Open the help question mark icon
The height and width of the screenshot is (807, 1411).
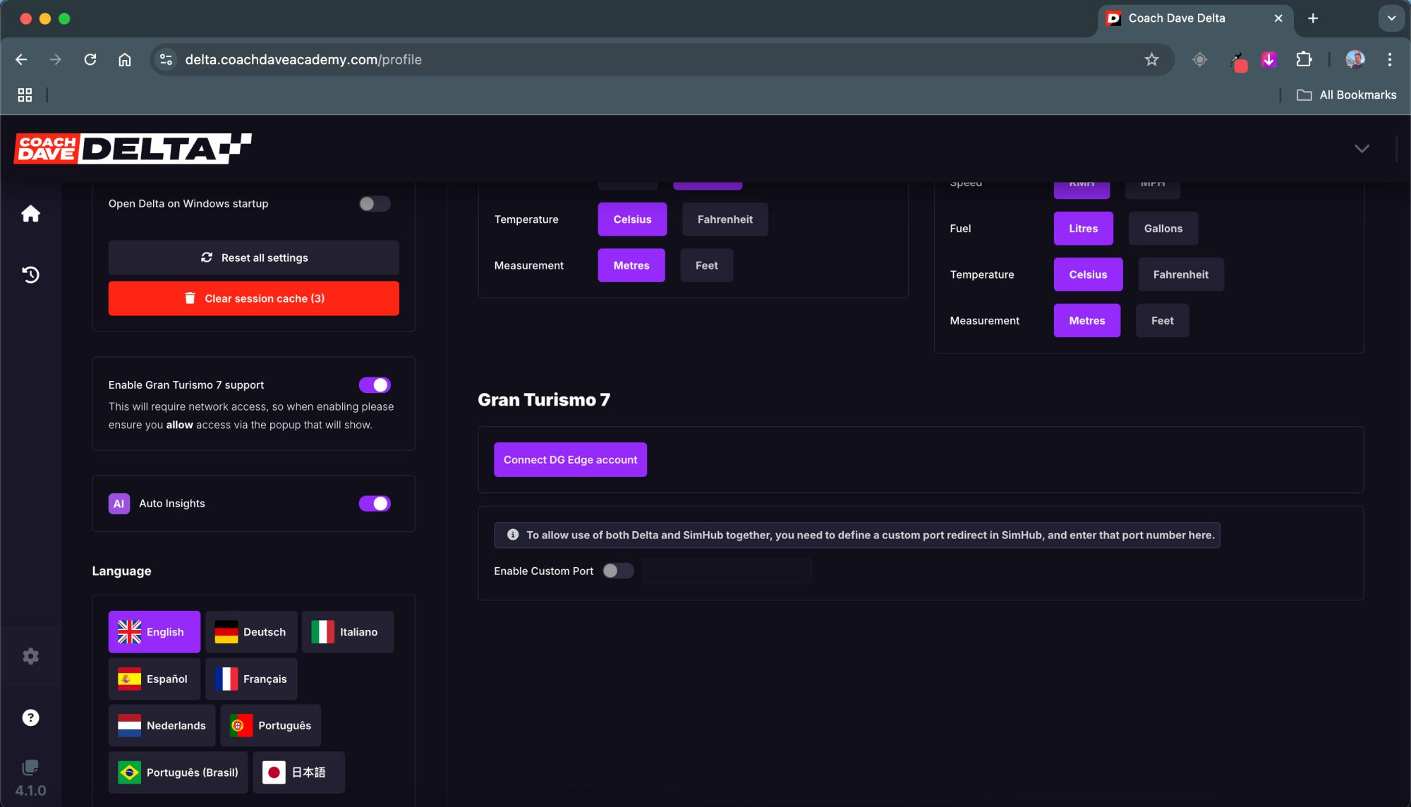tap(30, 717)
